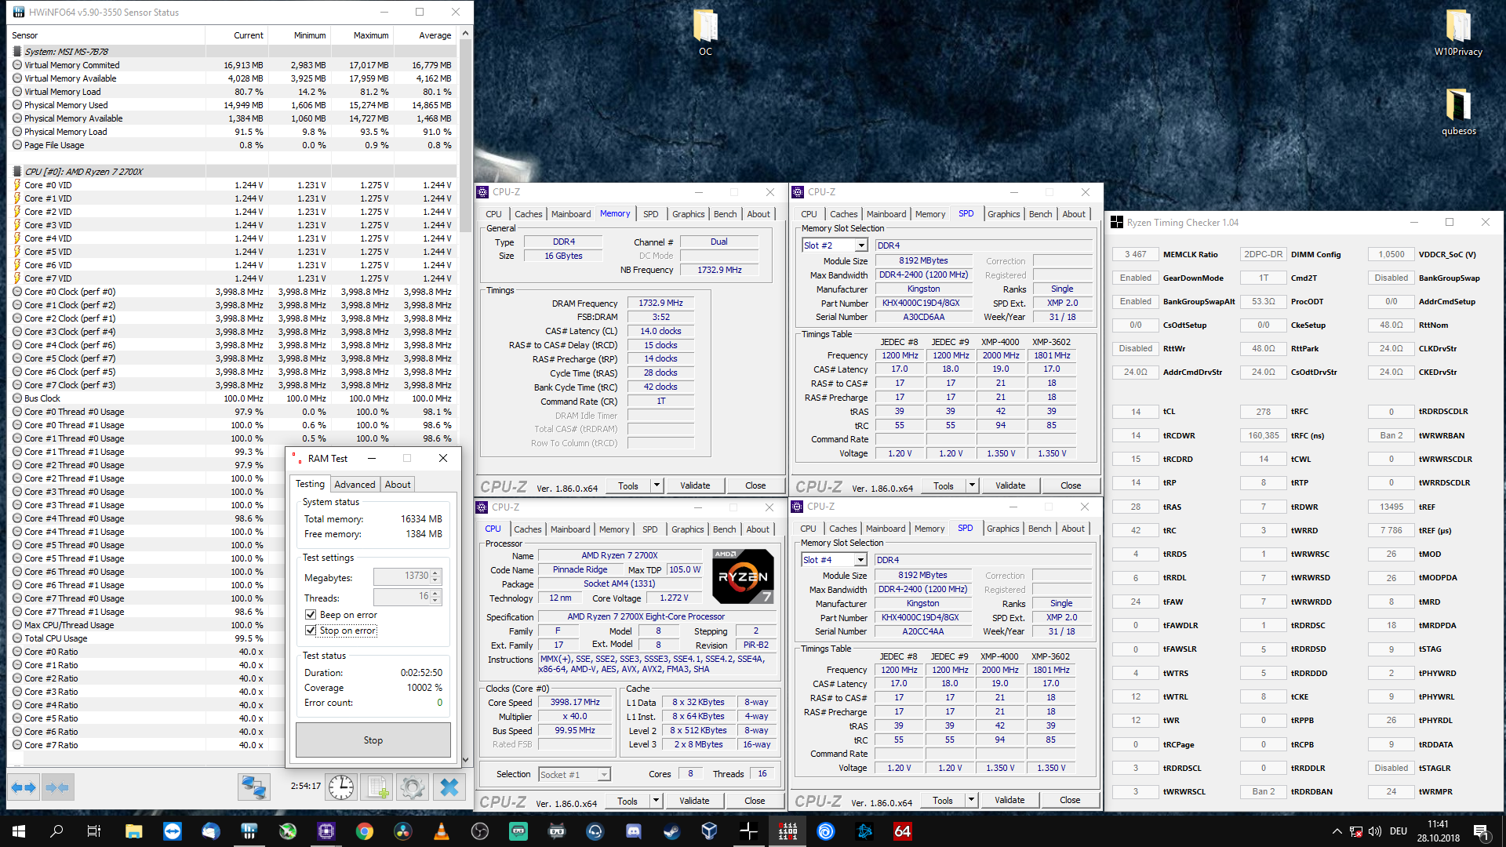Click the blue X close sensors icon
This screenshot has width=1506, height=847.
pos(449,787)
